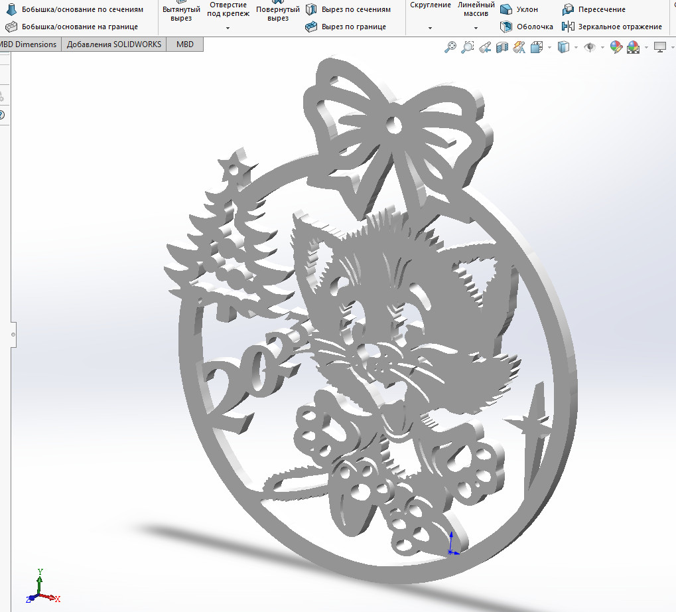Click Оболочка tool
Viewport: 676px width, 612px height.
coord(526,27)
